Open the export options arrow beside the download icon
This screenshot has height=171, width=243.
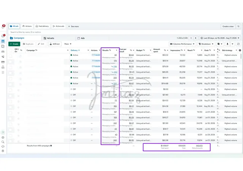232,44
